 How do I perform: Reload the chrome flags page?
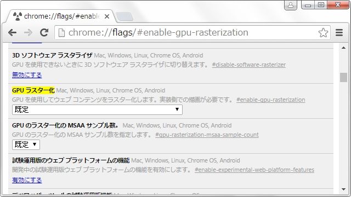[x=44, y=33]
